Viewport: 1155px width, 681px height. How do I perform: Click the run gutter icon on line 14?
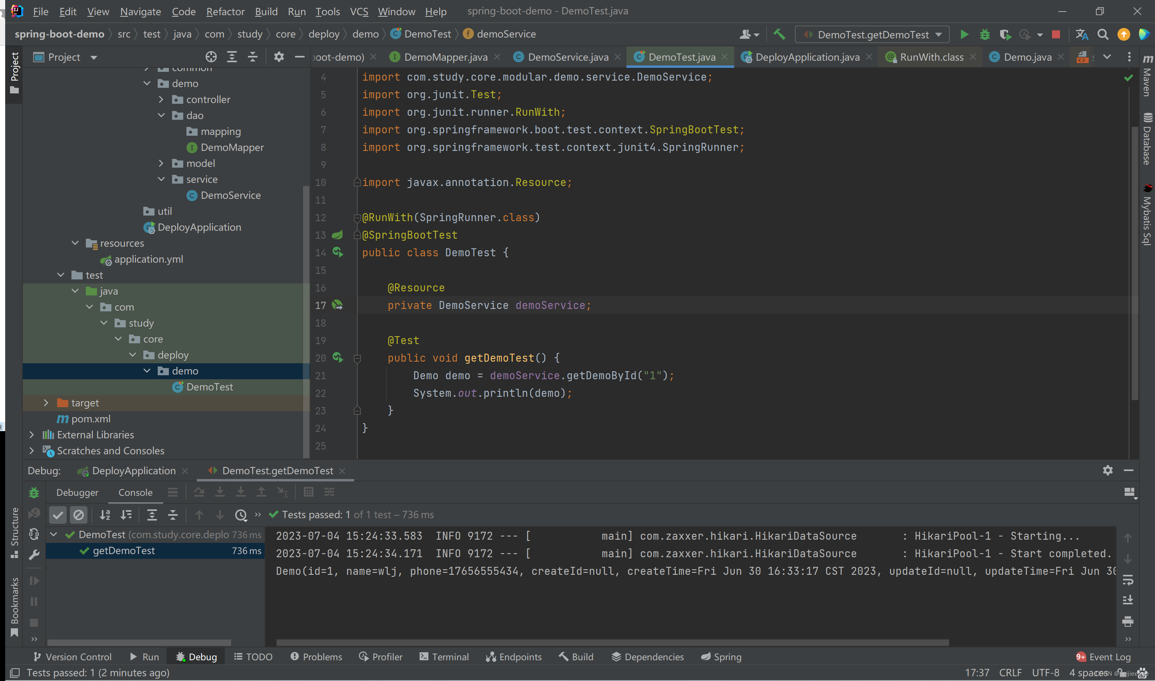pos(338,252)
